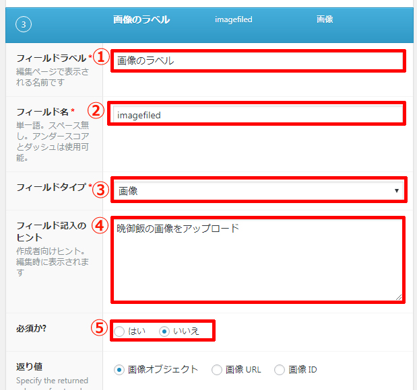Click the 画像 type in header row
The height and width of the screenshot is (390, 417).
325,20
